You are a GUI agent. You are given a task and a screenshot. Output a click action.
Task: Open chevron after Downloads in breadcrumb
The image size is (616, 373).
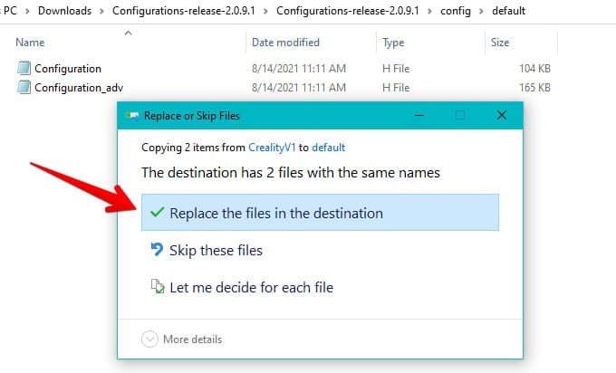click(101, 11)
